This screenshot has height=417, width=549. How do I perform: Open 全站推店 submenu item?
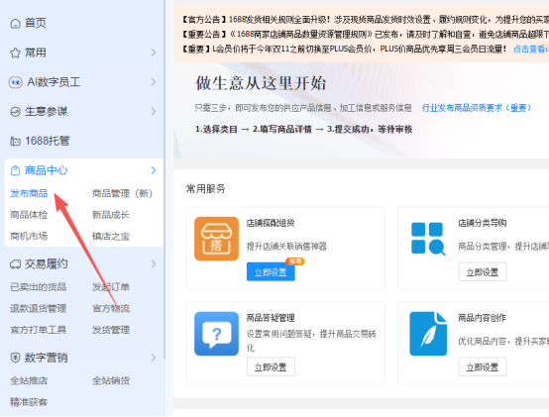coord(29,380)
